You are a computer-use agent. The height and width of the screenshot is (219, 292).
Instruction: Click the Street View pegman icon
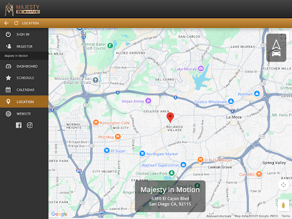283,205
